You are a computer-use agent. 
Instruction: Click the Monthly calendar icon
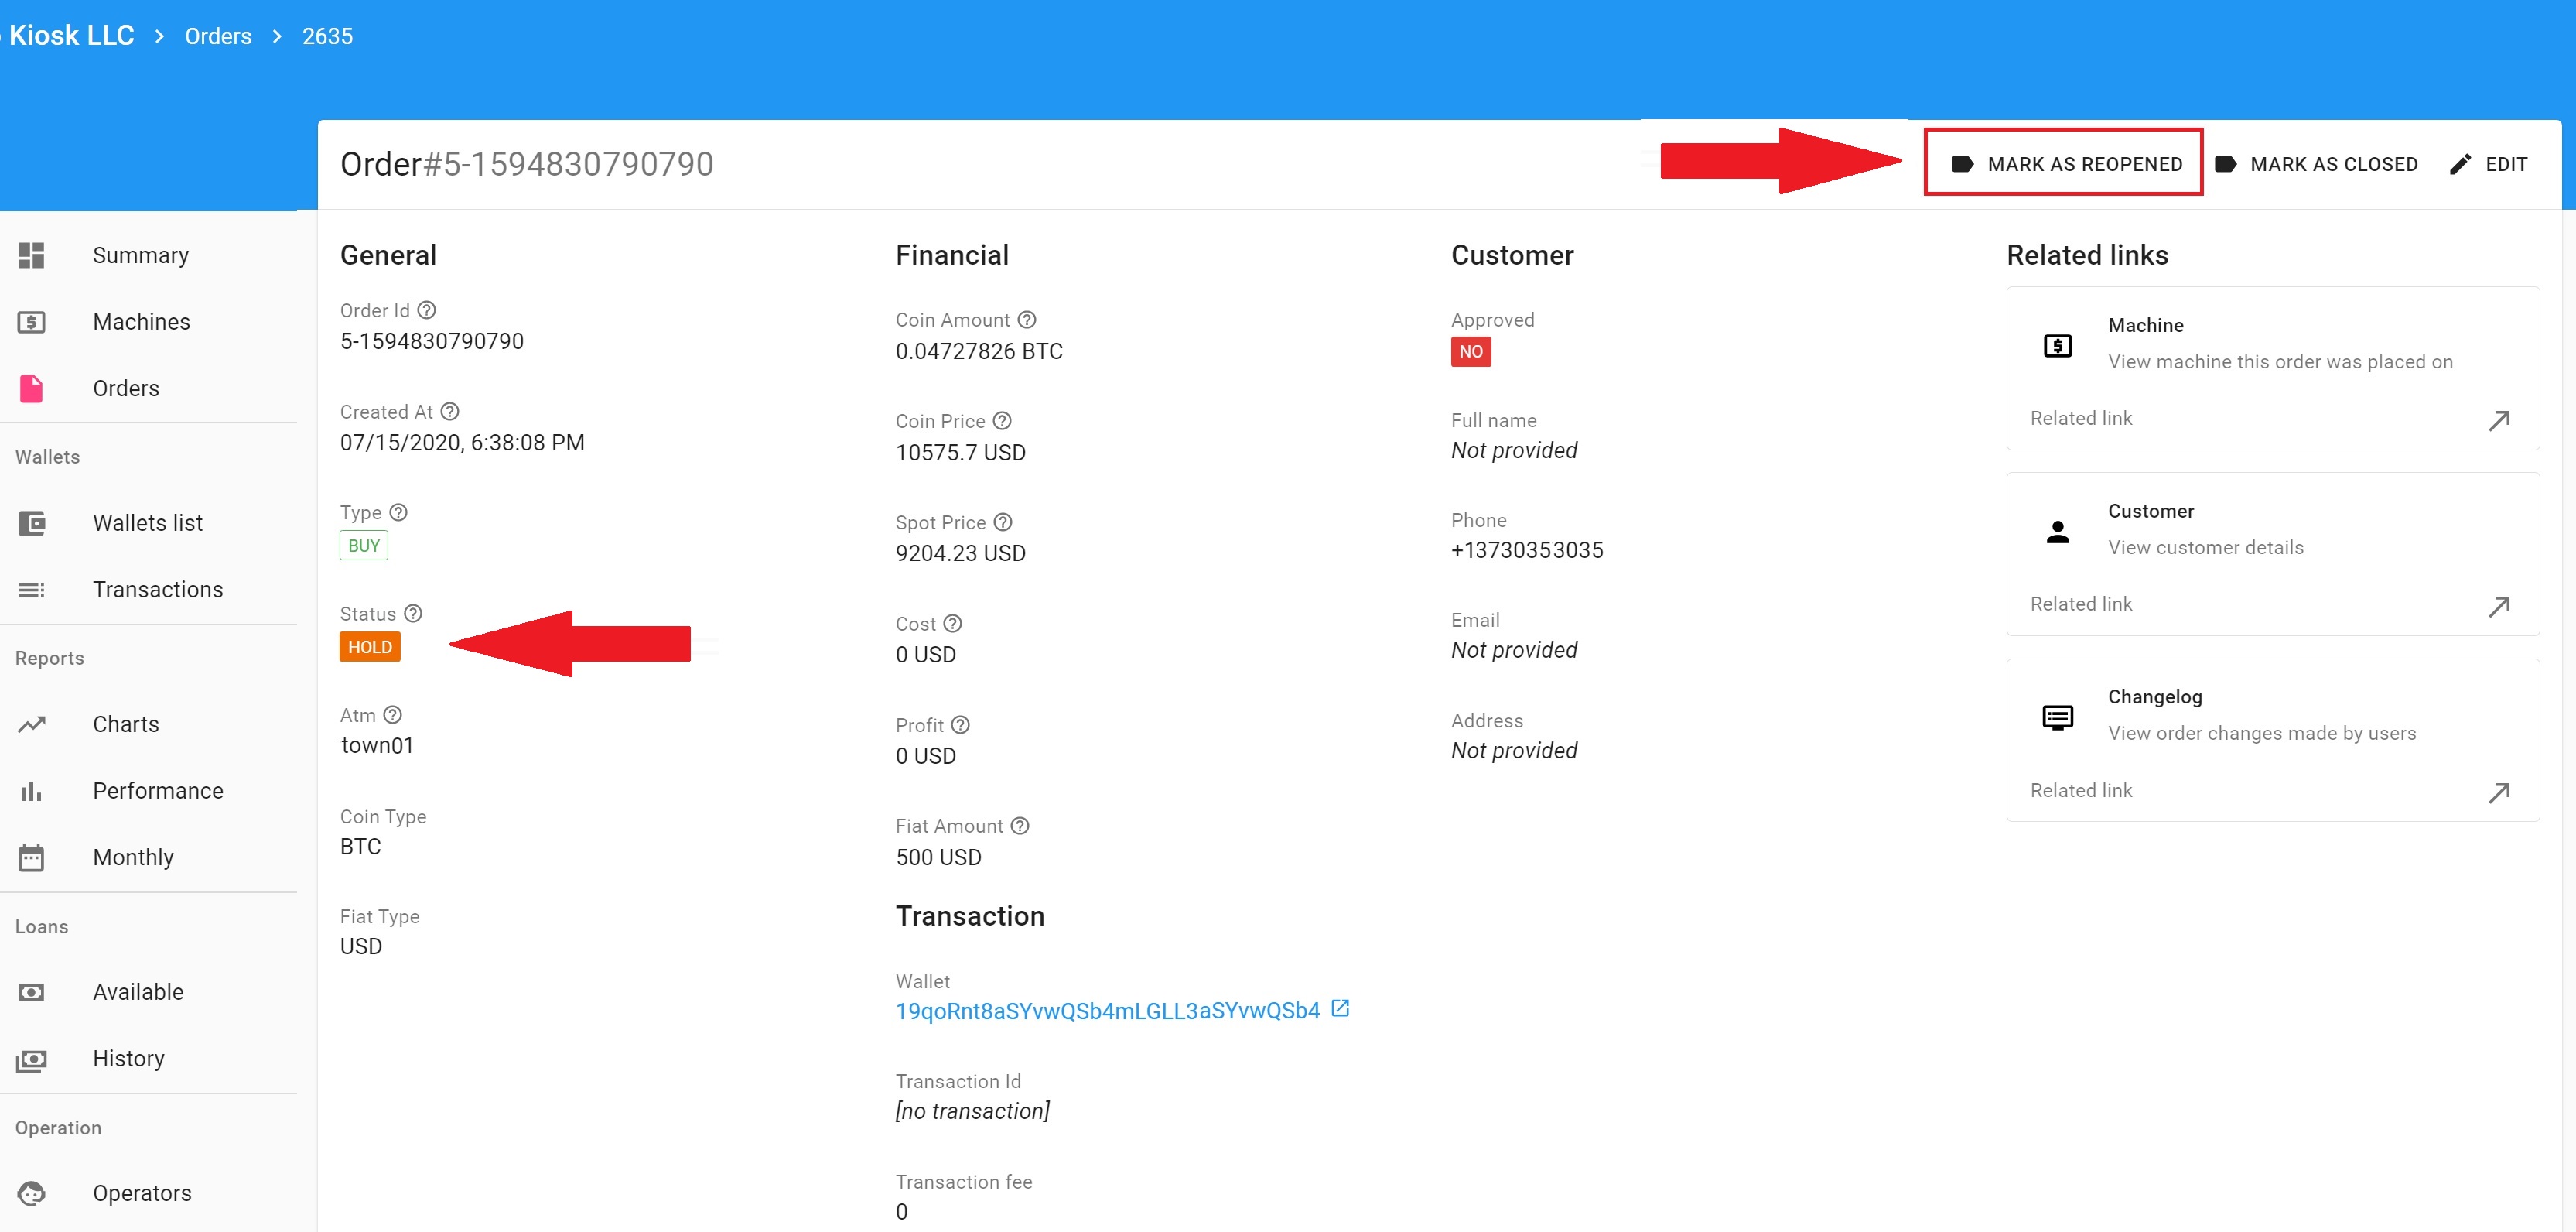coord(31,857)
